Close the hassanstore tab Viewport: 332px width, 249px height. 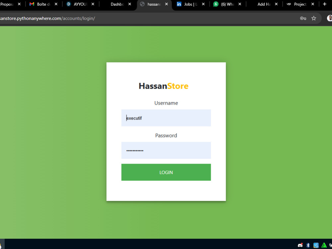click(166, 4)
